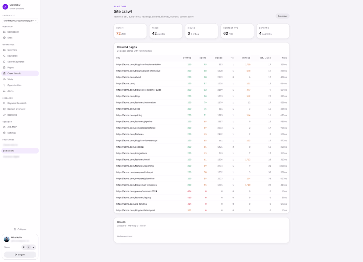Select the light sun theme option
Screen dimensions: 363x262
(x=29, y=247)
